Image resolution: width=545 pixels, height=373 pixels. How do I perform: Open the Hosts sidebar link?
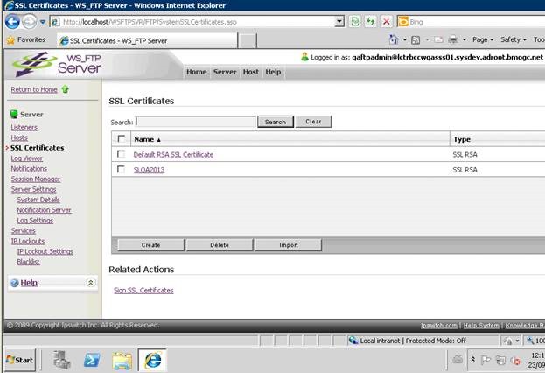coord(19,137)
